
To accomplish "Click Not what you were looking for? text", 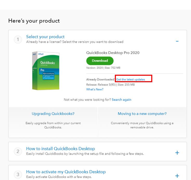I will tap(87, 100).
